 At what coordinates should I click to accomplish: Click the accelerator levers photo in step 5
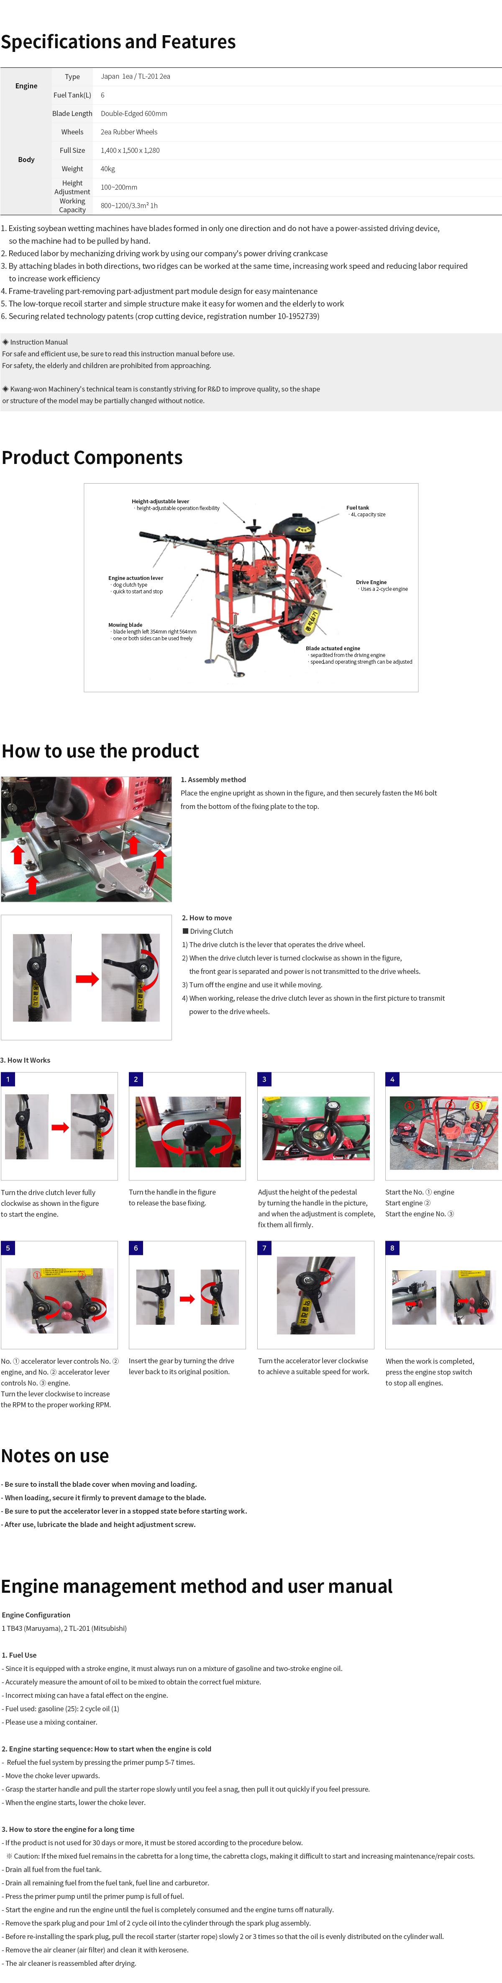pyautogui.click(x=59, y=1300)
